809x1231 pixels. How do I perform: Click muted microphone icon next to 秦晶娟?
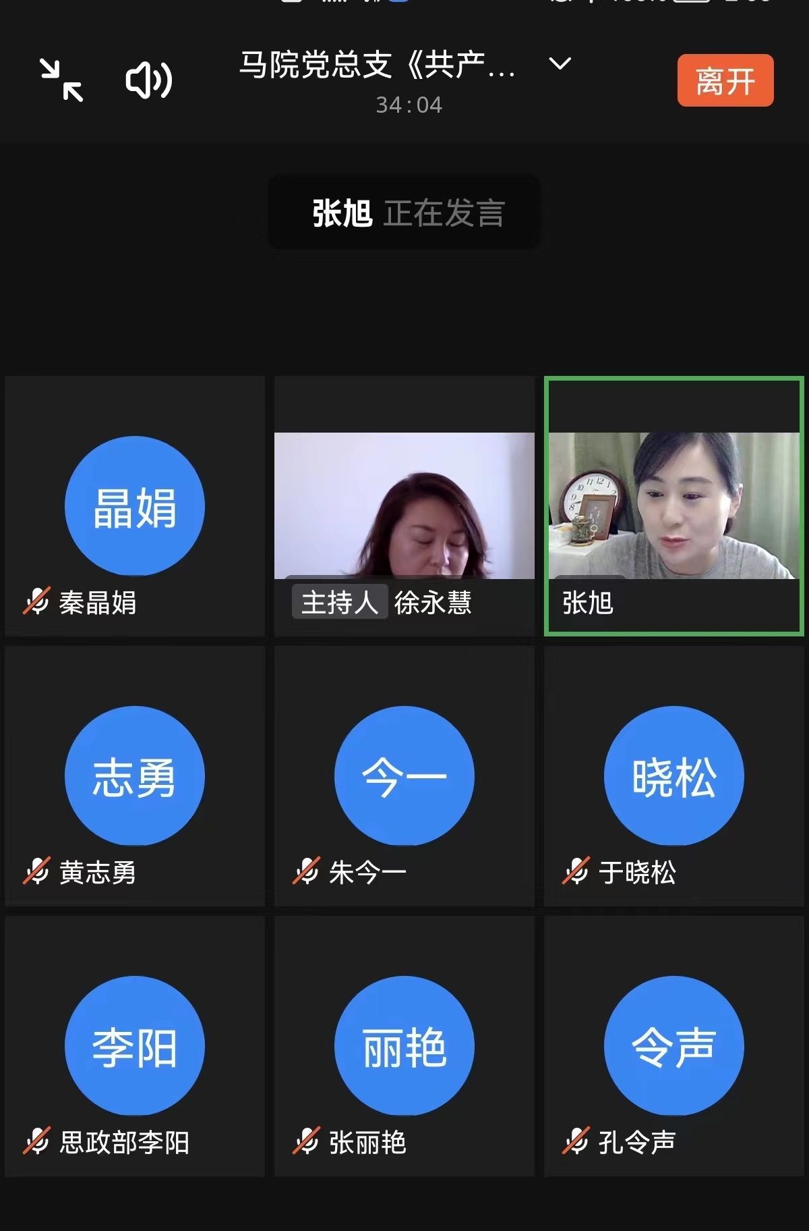pyautogui.click(x=36, y=601)
